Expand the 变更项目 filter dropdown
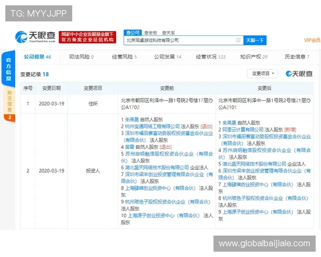Viewport: 321px width, 257px height. point(263,73)
